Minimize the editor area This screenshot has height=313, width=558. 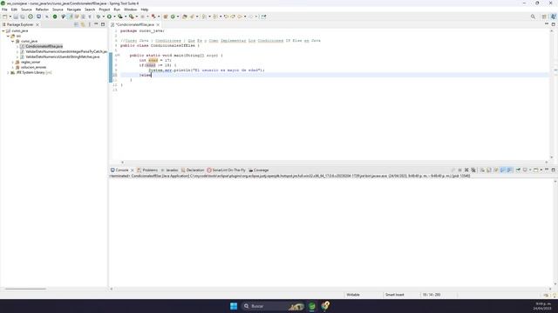pyautogui.click(x=547, y=24)
